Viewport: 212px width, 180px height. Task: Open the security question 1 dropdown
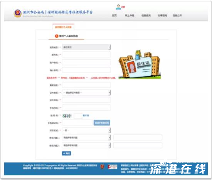click(x=86, y=138)
